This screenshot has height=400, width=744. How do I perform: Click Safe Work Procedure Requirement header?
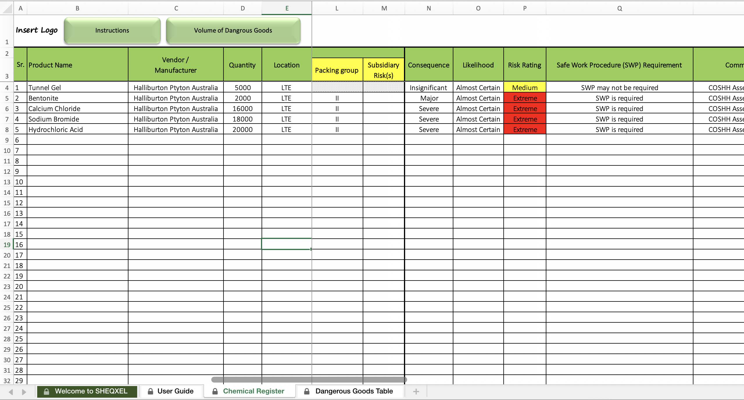tap(620, 65)
